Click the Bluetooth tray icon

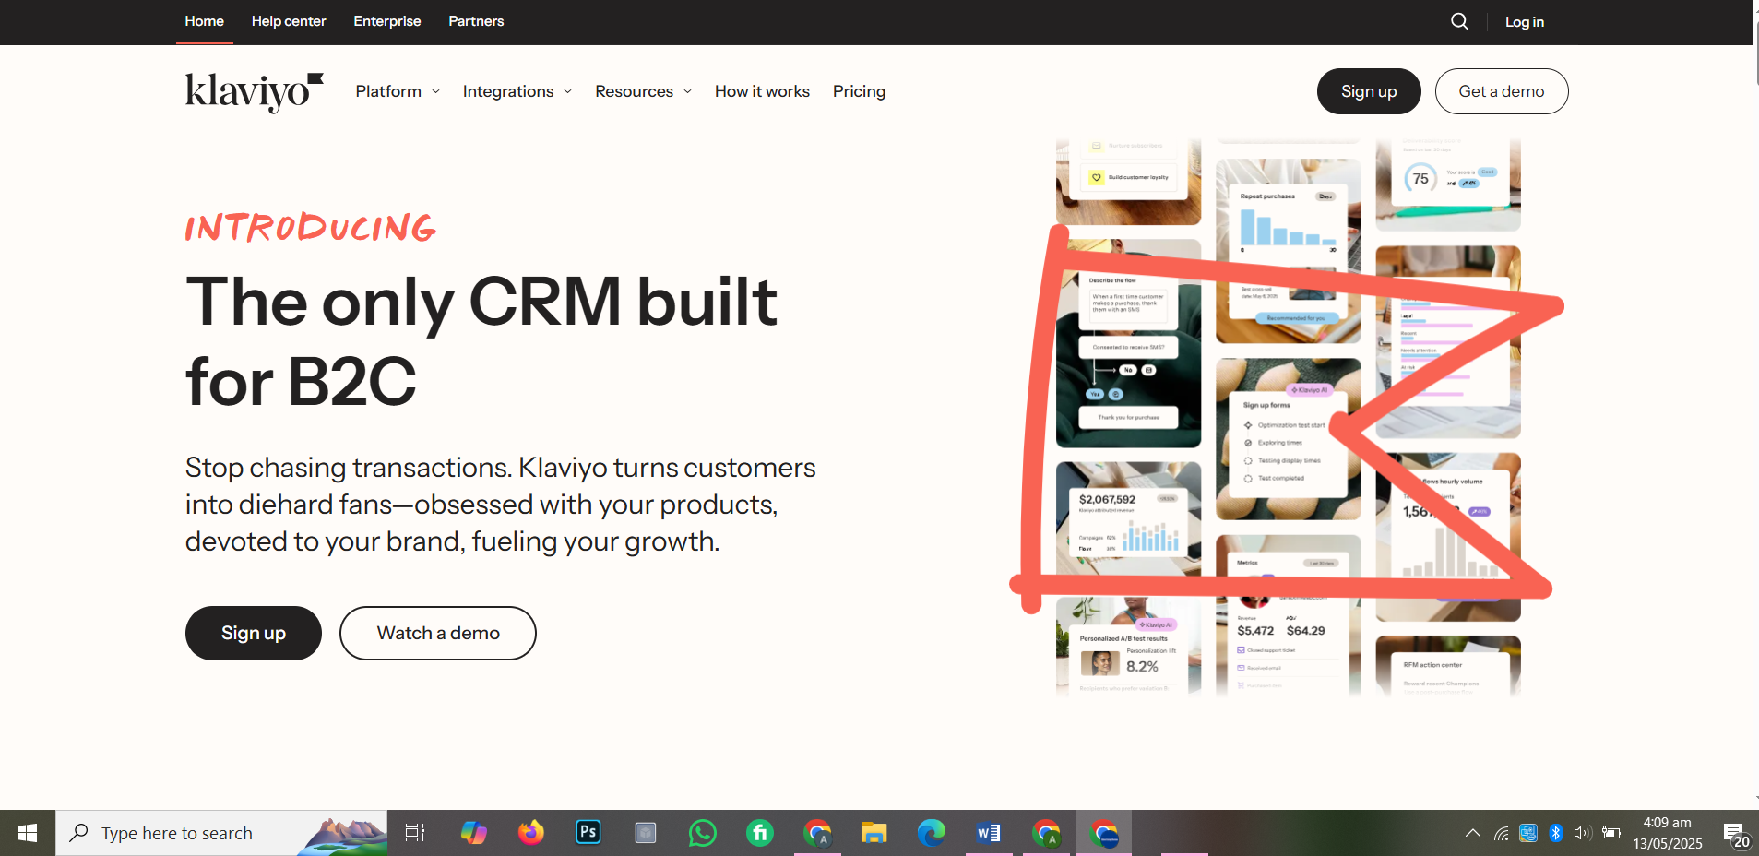click(x=1555, y=833)
